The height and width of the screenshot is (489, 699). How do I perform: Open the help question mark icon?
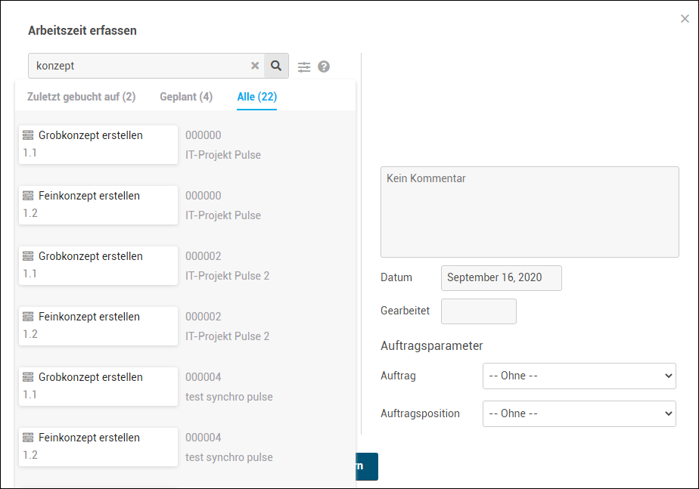[324, 67]
